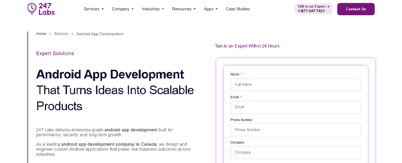Click into the Email input field
This screenshot has width=402, height=163.
pos(296,107)
